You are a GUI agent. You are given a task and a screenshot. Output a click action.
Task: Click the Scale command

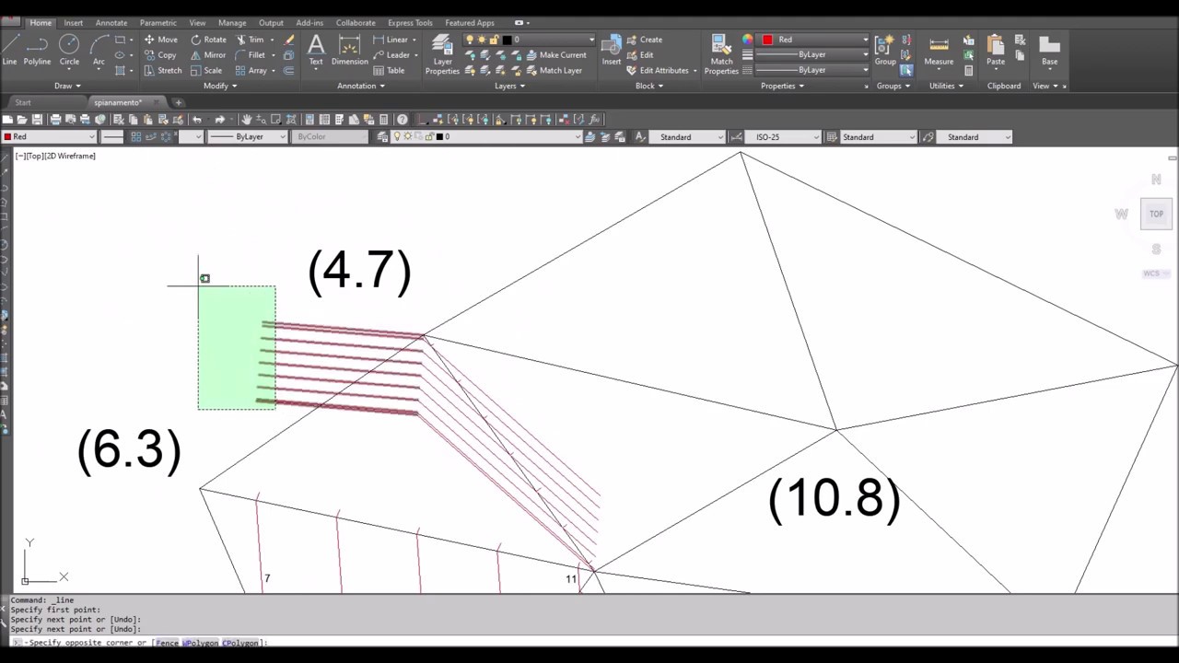(206, 70)
